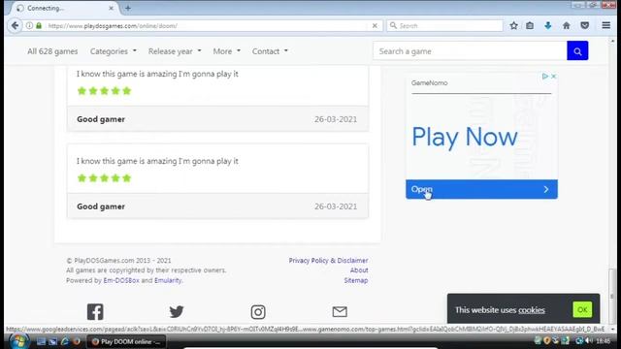
Task: Open a new tab with the plus icon
Action: click(128, 8)
